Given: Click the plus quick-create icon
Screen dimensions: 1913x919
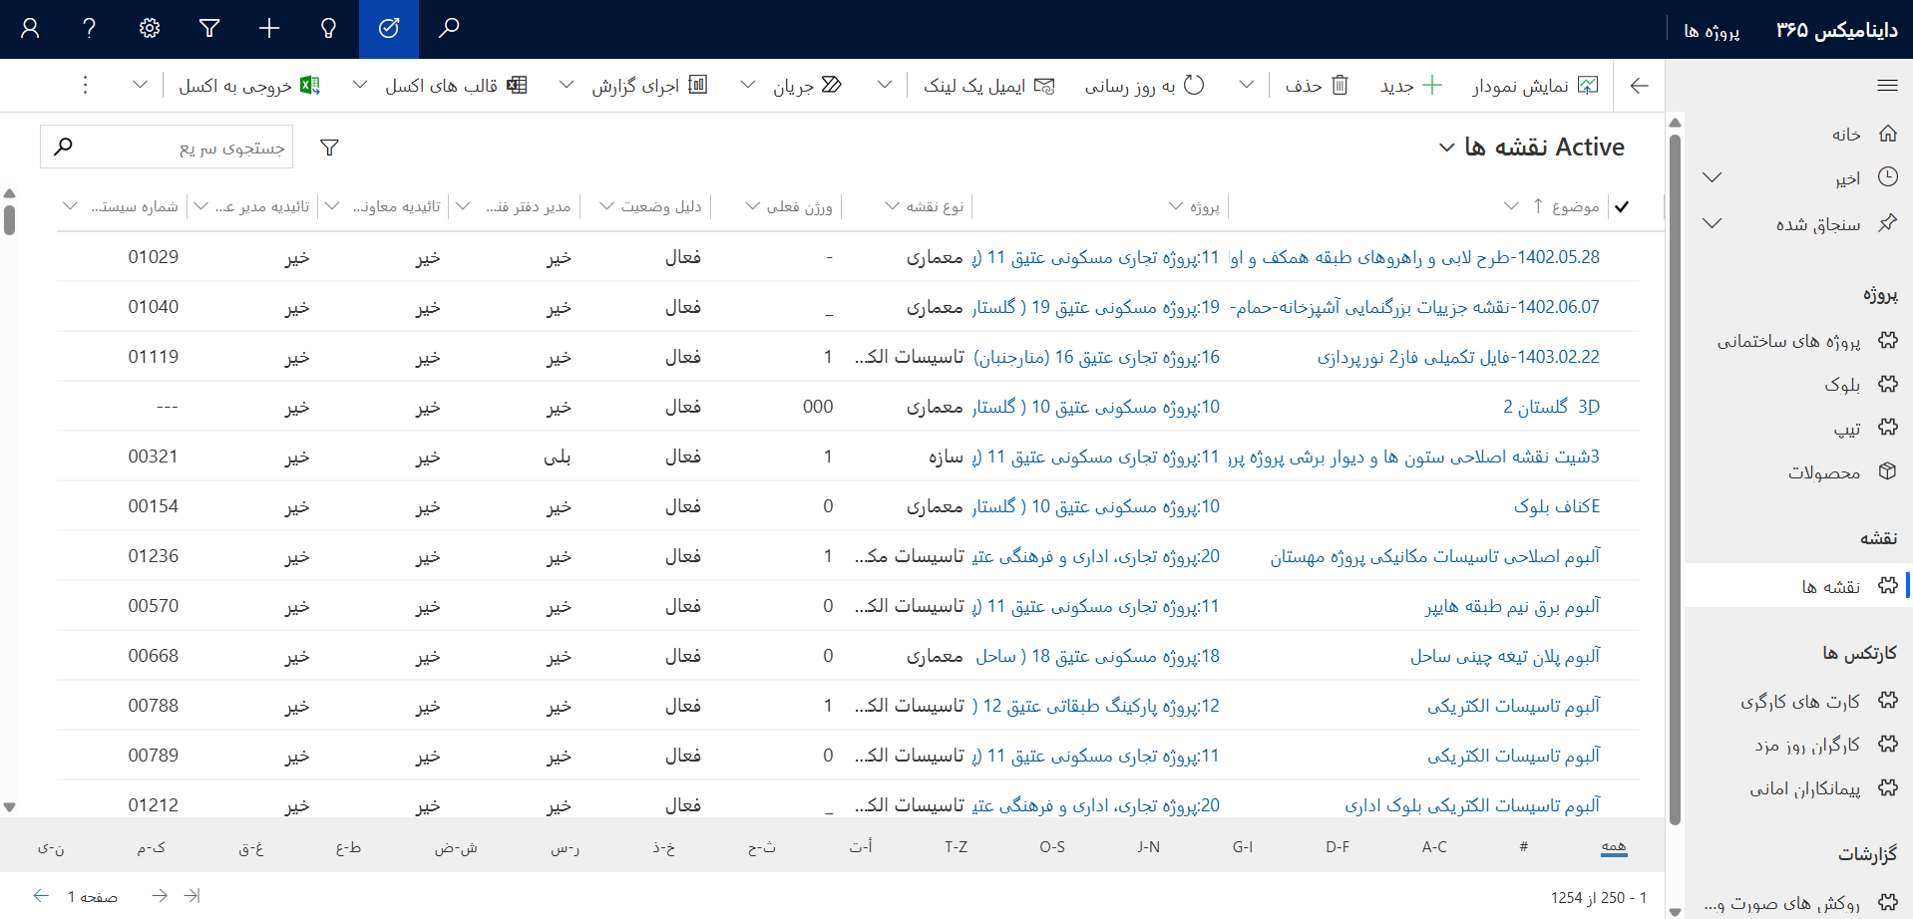Looking at the screenshot, I should (x=269, y=29).
